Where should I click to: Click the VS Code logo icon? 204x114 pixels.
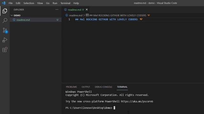pyautogui.click(x=4, y=3)
